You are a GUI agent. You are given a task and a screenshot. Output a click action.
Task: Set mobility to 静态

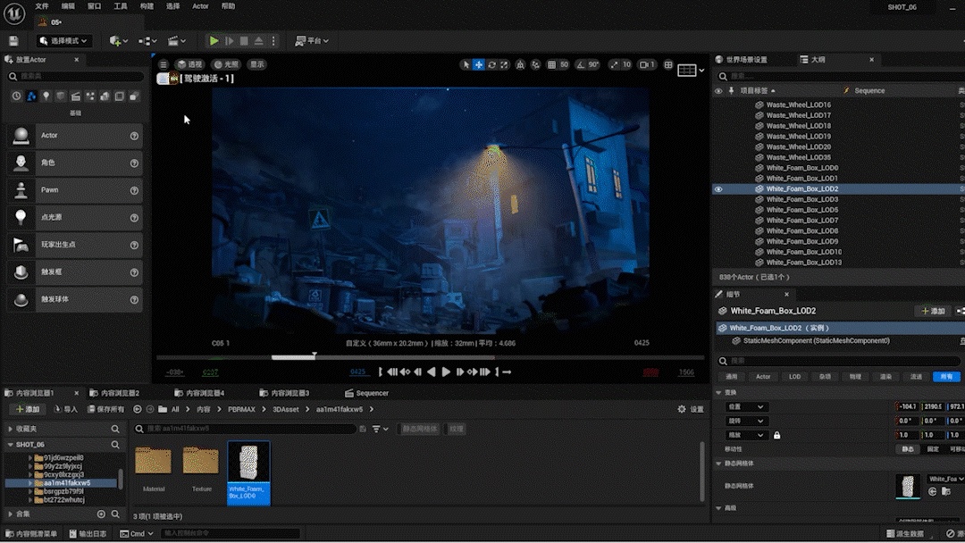coord(908,449)
